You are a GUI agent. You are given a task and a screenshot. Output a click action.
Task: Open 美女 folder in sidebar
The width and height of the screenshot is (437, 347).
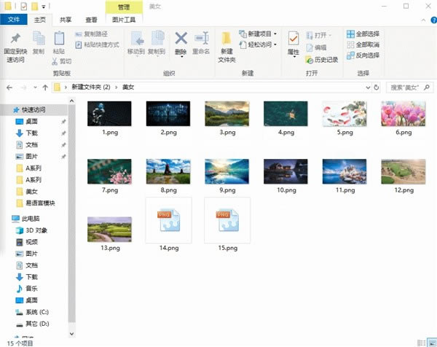point(31,192)
